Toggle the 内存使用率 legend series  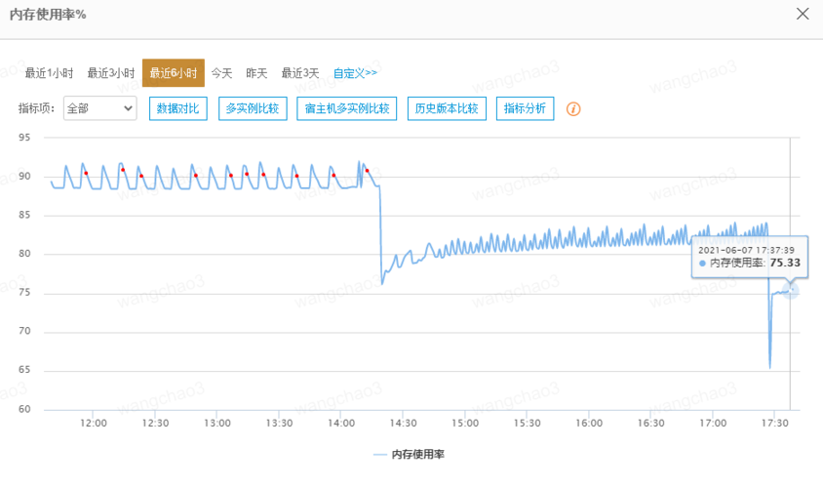409,455
